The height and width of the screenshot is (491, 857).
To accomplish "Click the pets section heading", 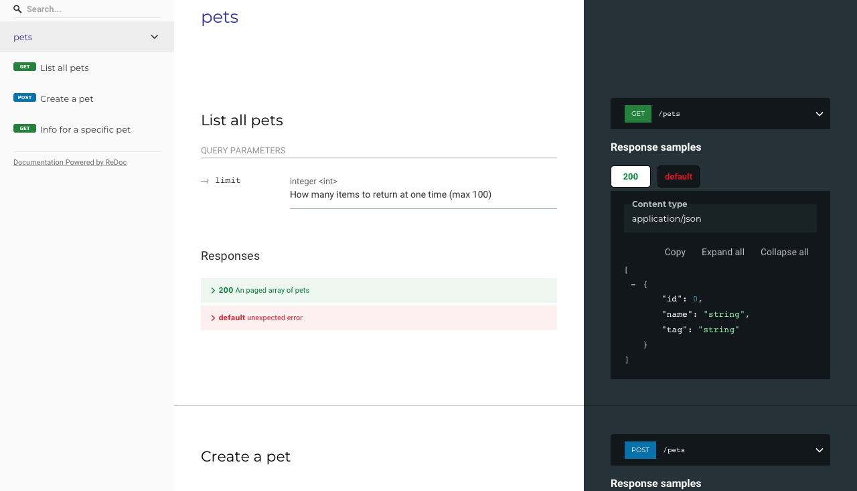I will (x=220, y=17).
